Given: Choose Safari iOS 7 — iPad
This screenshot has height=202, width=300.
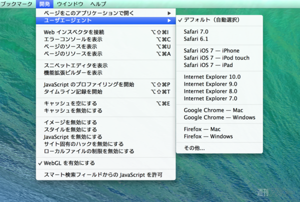Looking at the screenshot, I should point(219,65).
